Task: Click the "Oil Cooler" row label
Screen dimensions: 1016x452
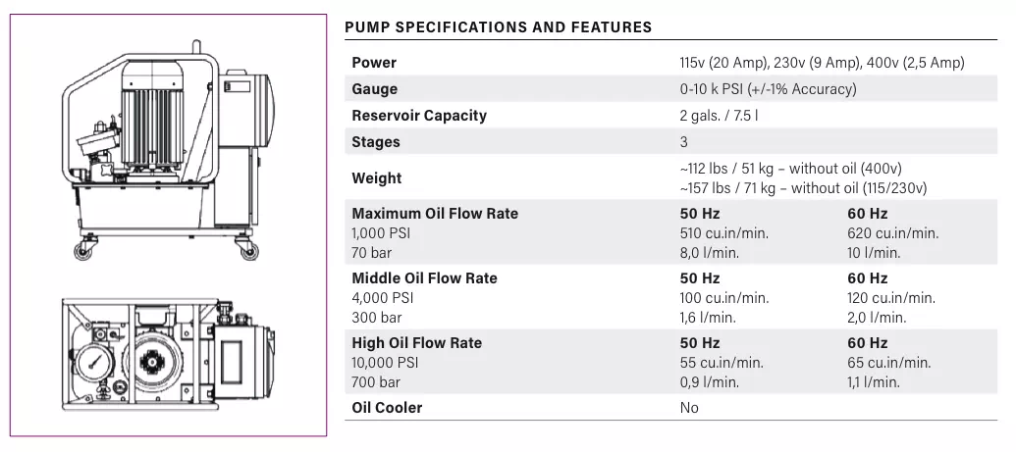Action: 387,407
